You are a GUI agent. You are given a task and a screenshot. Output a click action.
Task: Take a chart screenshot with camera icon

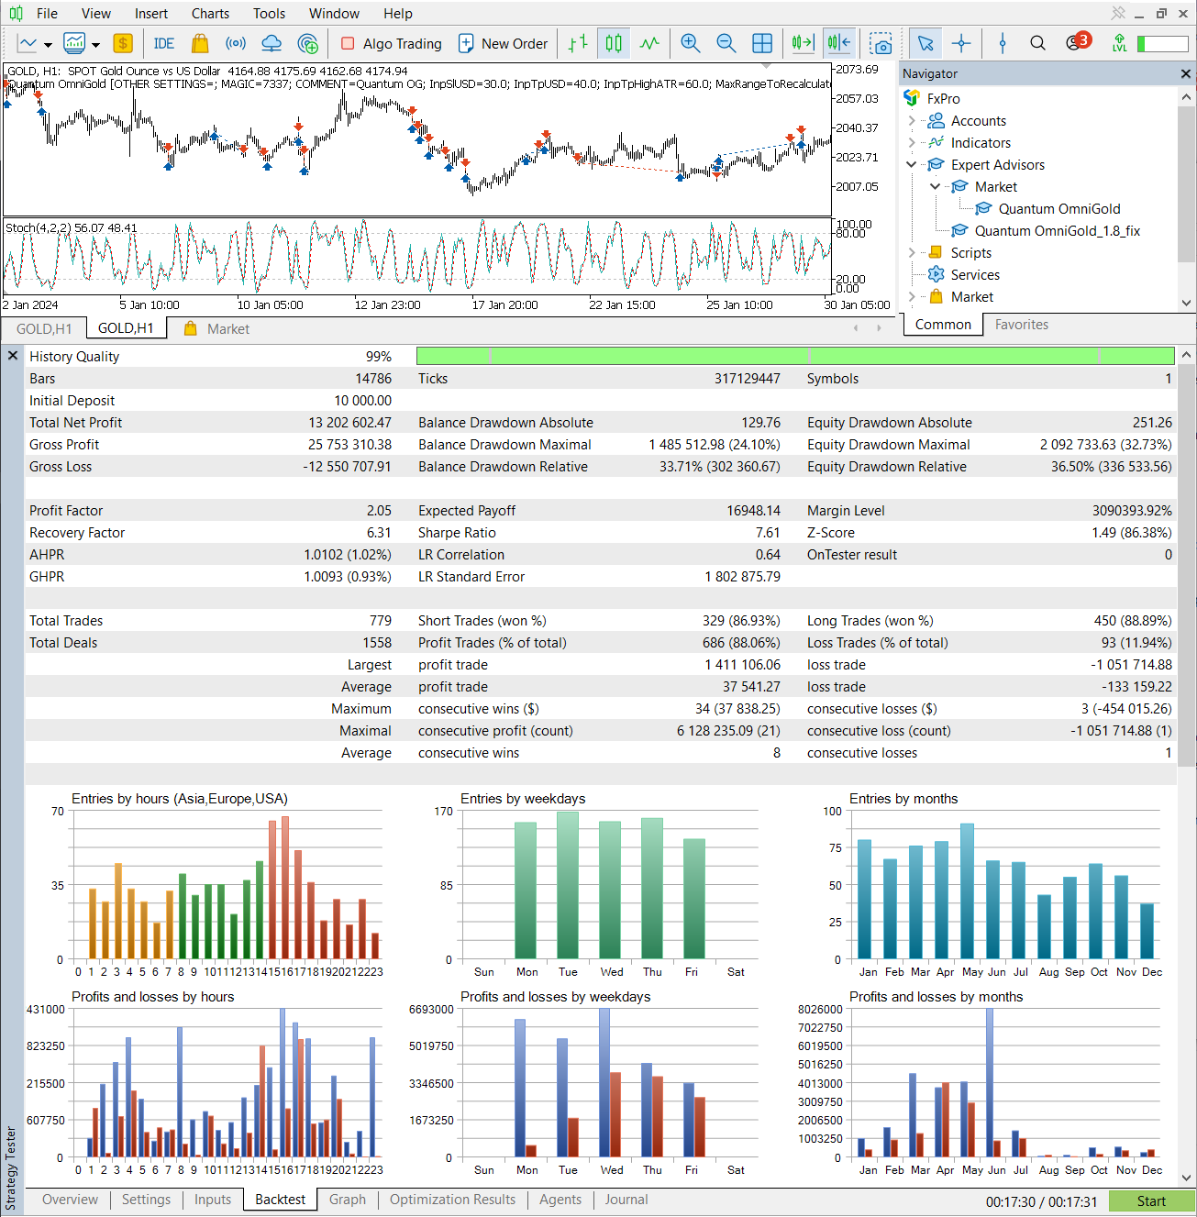tap(881, 43)
